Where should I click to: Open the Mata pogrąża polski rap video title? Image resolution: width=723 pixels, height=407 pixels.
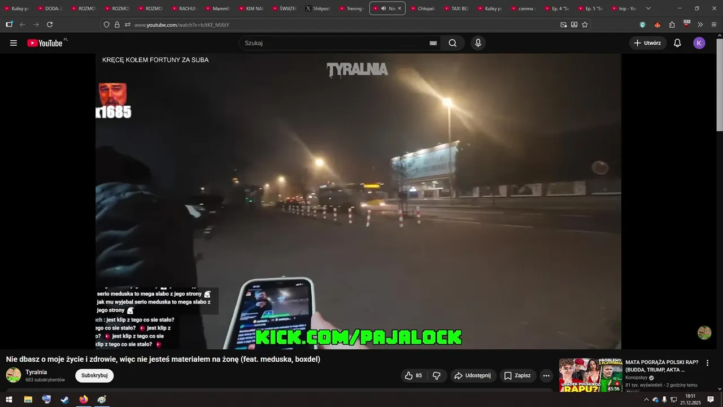click(662, 366)
